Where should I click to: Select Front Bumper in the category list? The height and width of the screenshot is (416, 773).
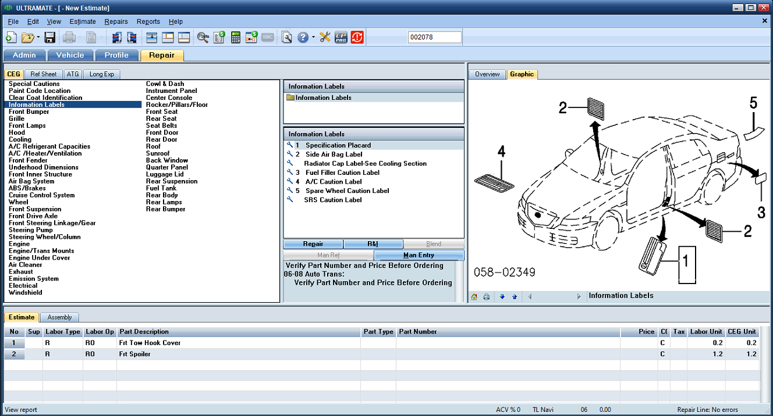click(x=29, y=112)
